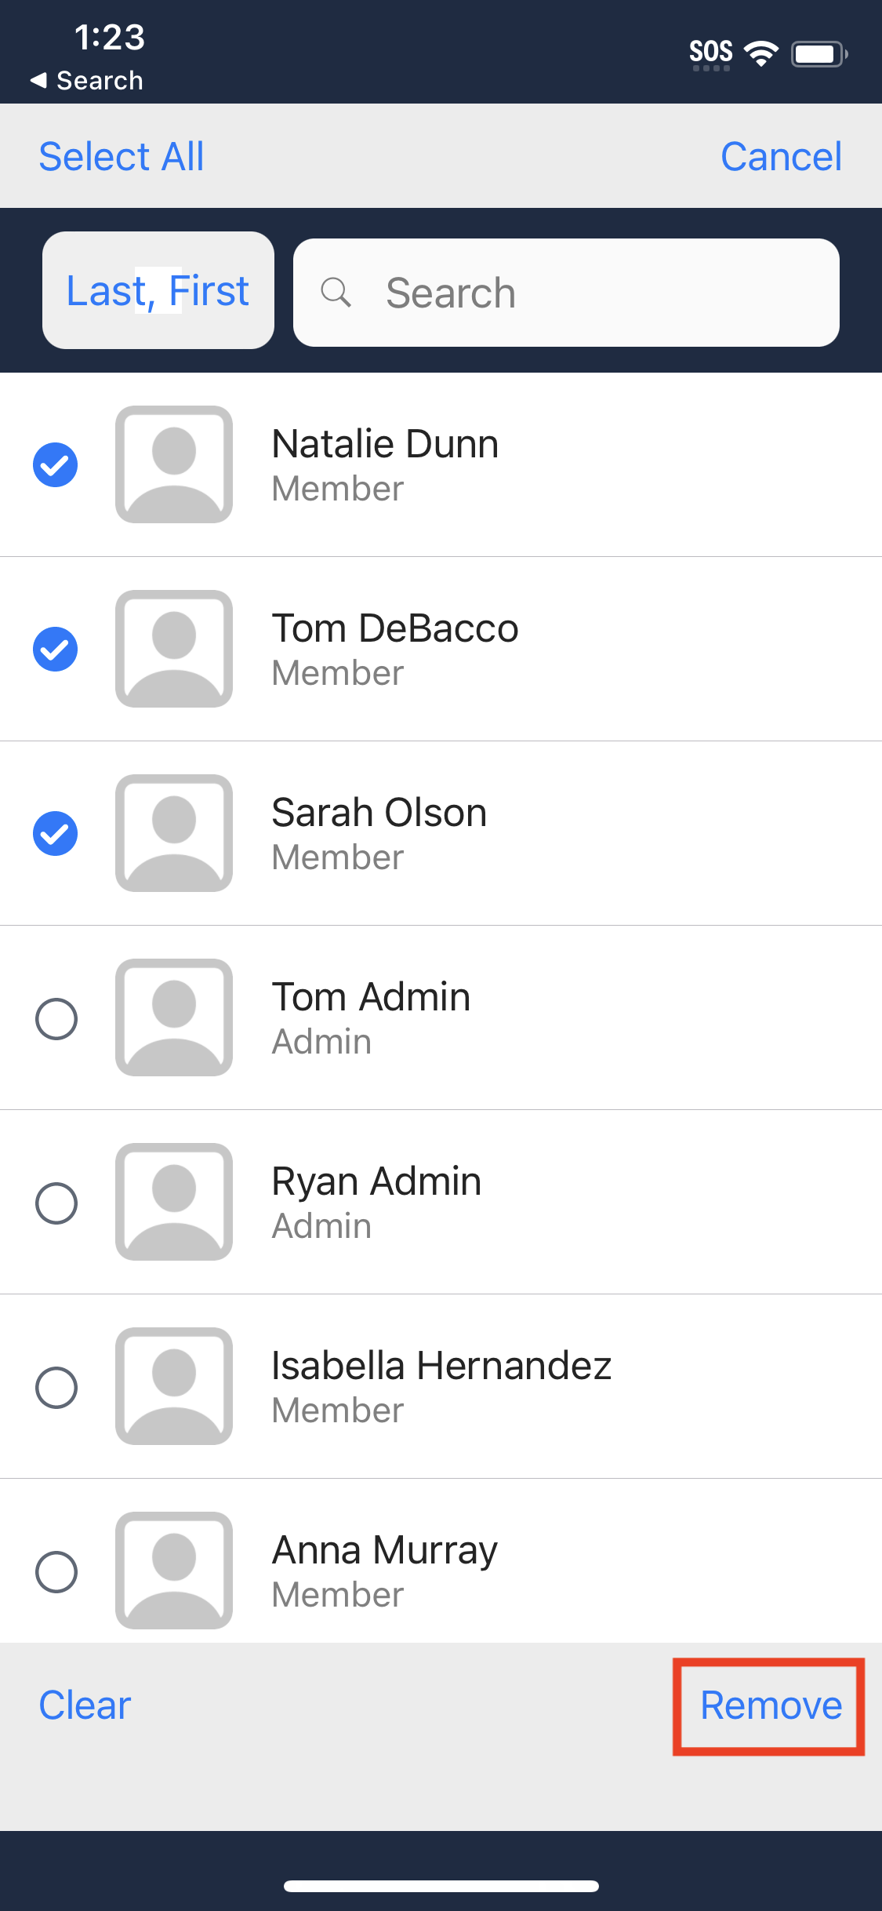This screenshot has height=1911, width=882.
Task: Tap Isabella Hernandez's avatar icon
Action: tap(174, 1386)
